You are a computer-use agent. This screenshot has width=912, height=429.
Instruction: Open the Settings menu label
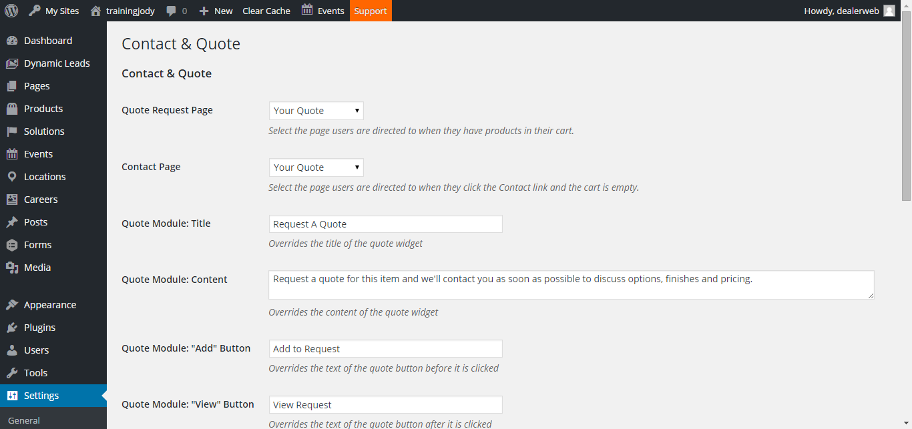point(41,396)
